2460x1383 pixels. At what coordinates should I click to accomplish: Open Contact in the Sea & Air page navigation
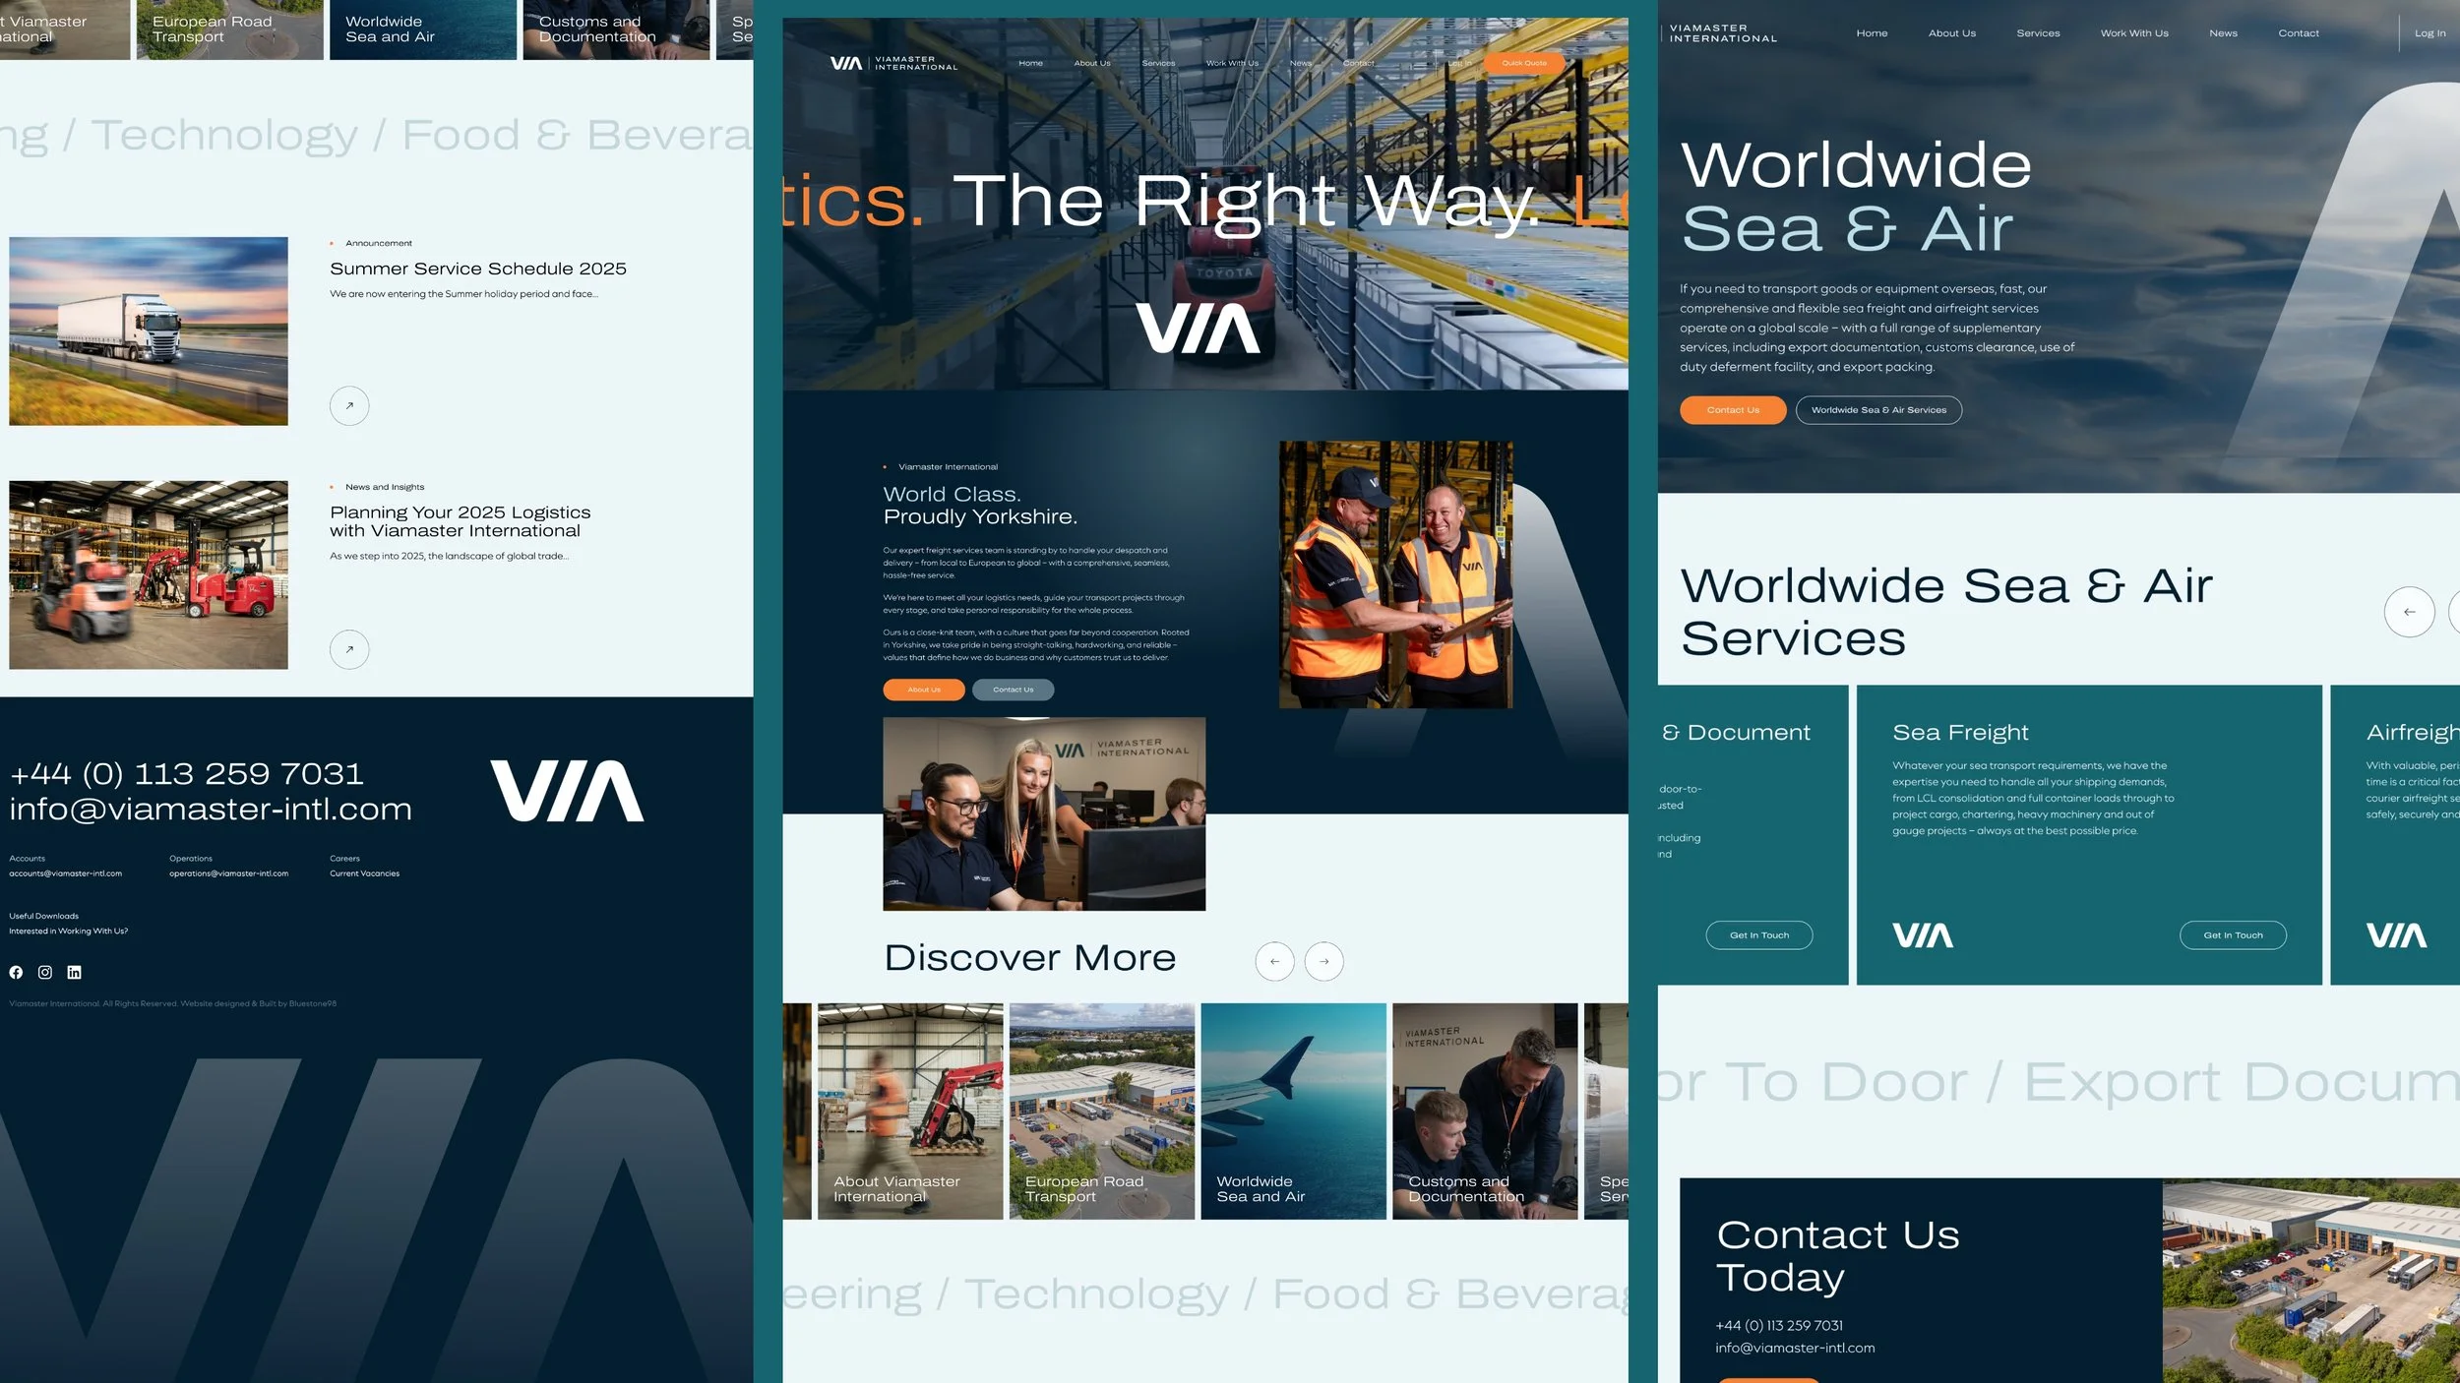2299,33
